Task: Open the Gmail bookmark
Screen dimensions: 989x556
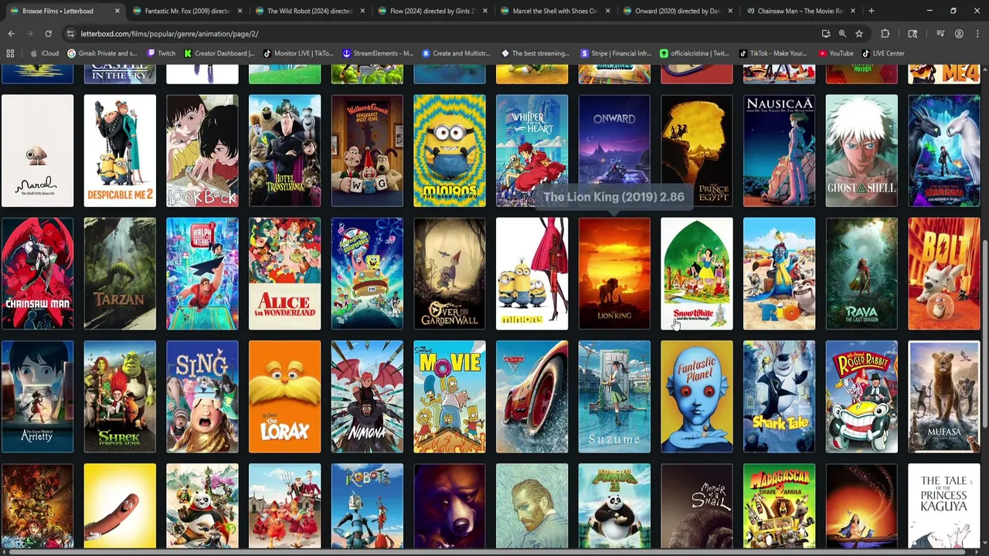Action: pos(103,53)
